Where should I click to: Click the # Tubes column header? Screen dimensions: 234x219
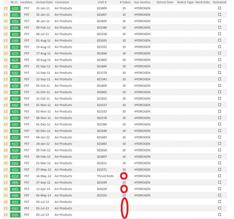tap(125, 2)
